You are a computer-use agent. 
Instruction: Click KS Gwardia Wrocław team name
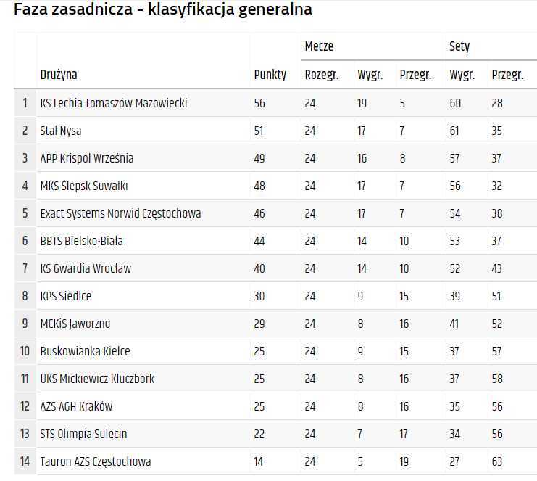86,268
